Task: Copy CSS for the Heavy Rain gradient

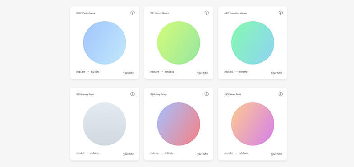Action: tap(129, 154)
